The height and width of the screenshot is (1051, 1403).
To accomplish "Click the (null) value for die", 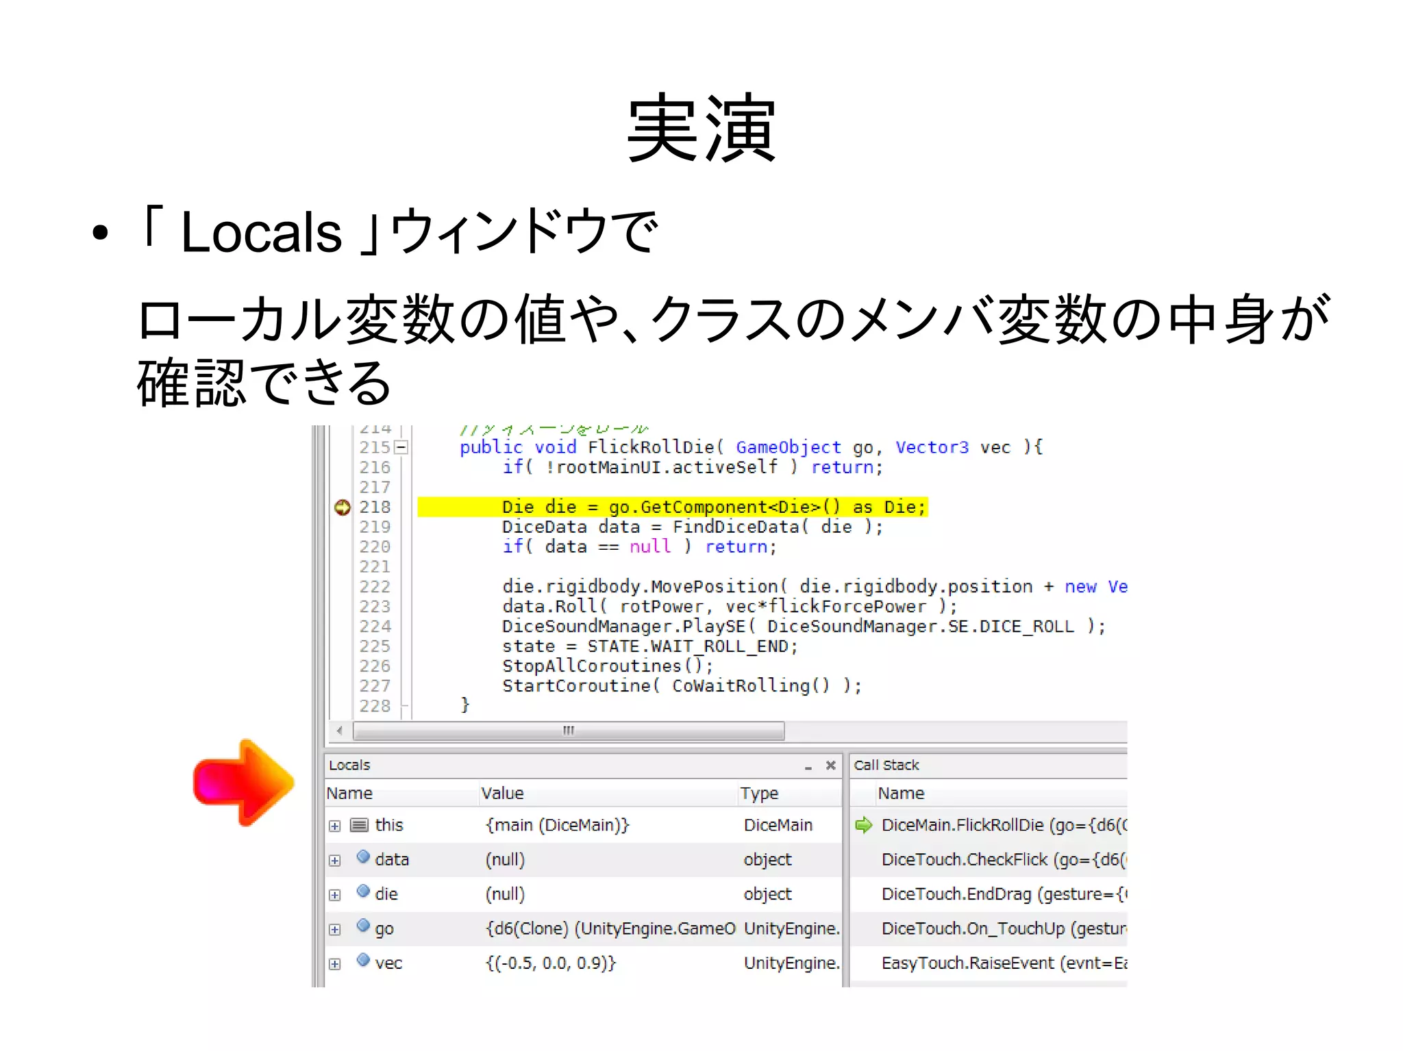I will 505,894.
